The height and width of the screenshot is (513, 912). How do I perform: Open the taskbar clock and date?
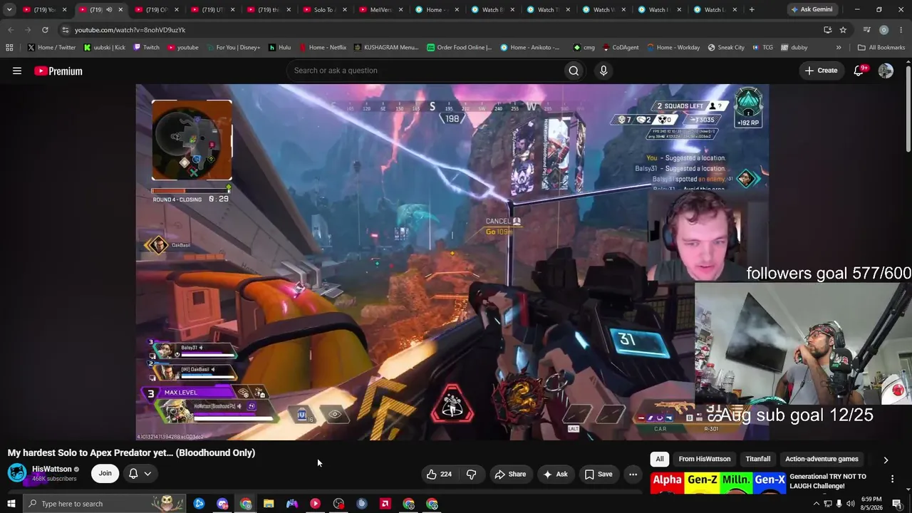tap(871, 504)
